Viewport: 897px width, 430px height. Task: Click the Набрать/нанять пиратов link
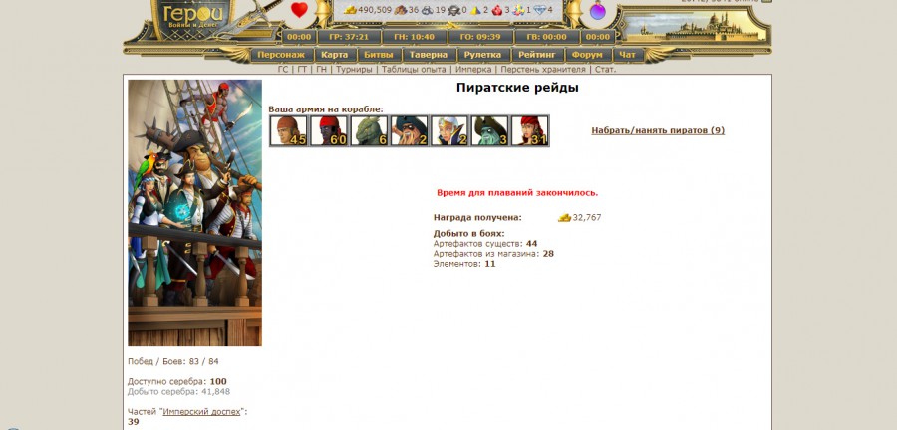pos(658,130)
